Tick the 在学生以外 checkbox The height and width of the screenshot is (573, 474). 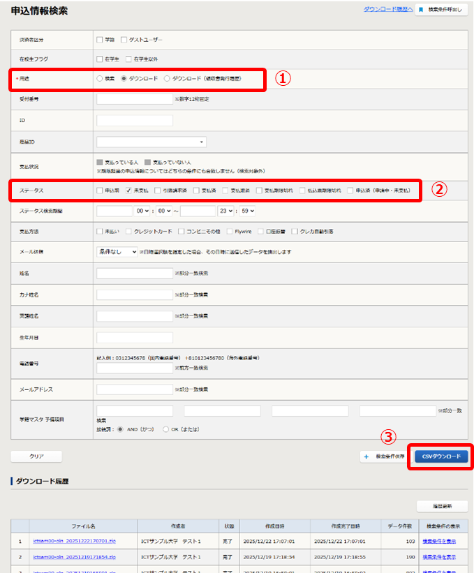click(128, 60)
